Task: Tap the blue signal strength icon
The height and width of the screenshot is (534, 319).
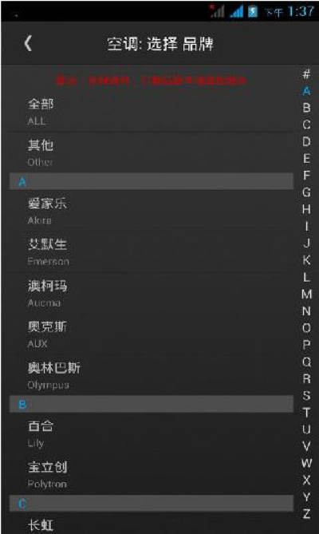Action: (x=237, y=12)
